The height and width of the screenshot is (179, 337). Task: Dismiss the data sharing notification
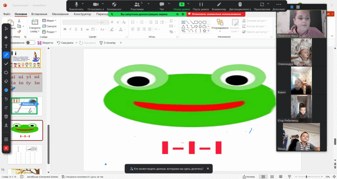pos(208,169)
